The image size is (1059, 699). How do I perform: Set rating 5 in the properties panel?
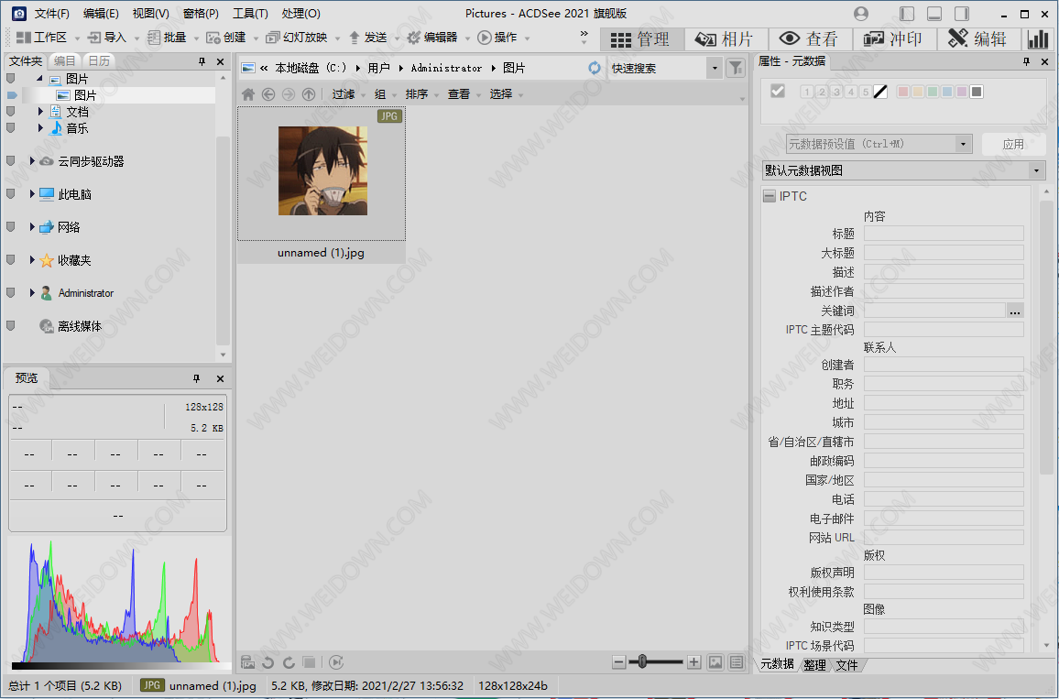point(865,92)
